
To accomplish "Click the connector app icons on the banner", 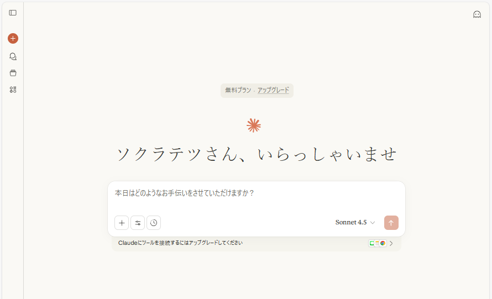I will [378, 243].
